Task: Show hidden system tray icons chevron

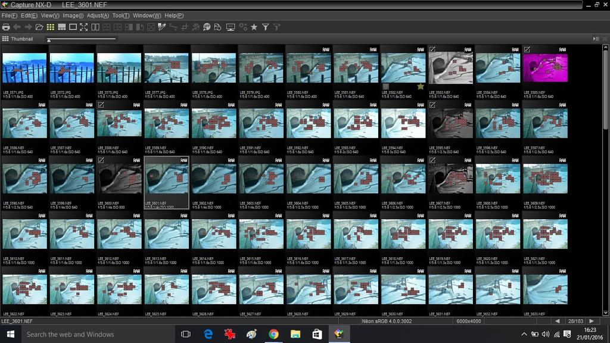Action: point(524,334)
